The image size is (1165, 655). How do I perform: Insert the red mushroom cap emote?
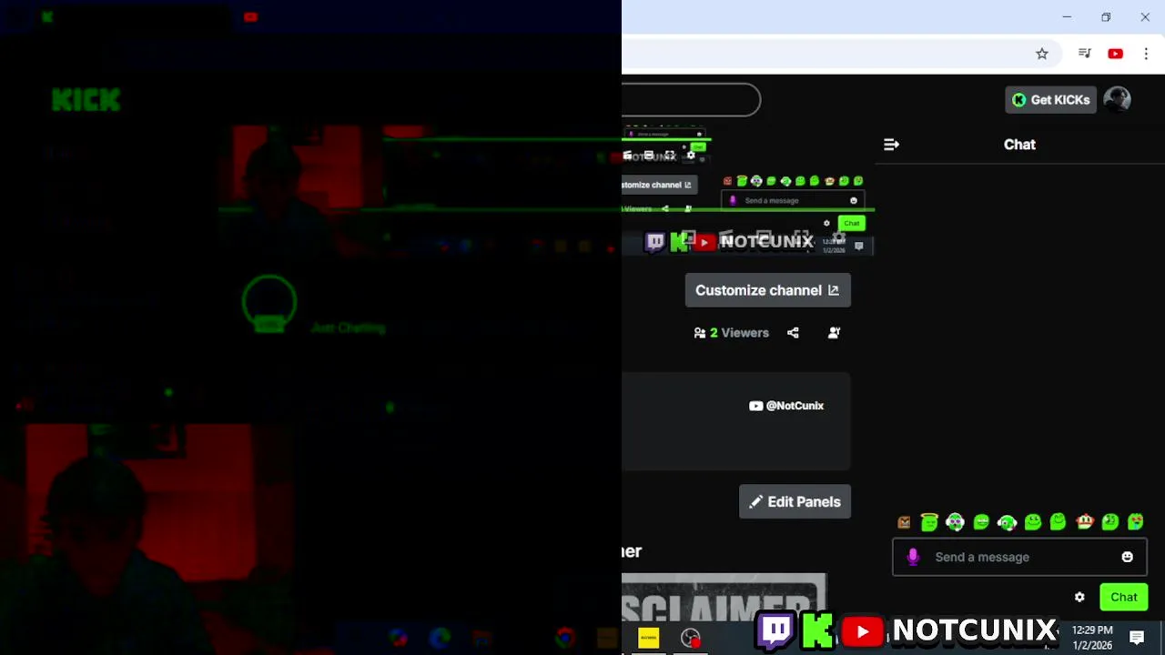[1084, 522]
